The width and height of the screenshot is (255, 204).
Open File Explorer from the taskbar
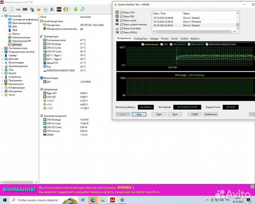point(103,200)
